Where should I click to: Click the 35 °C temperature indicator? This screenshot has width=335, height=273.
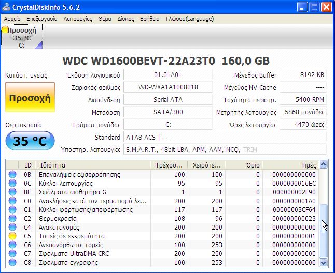pos(30,141)
